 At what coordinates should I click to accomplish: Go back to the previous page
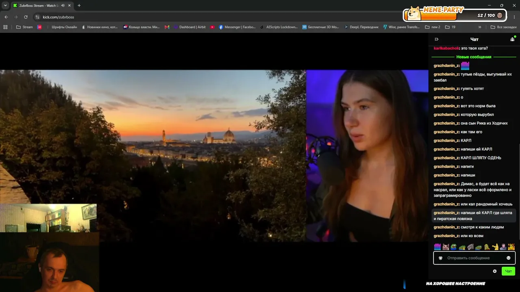[x=6, y=17]
